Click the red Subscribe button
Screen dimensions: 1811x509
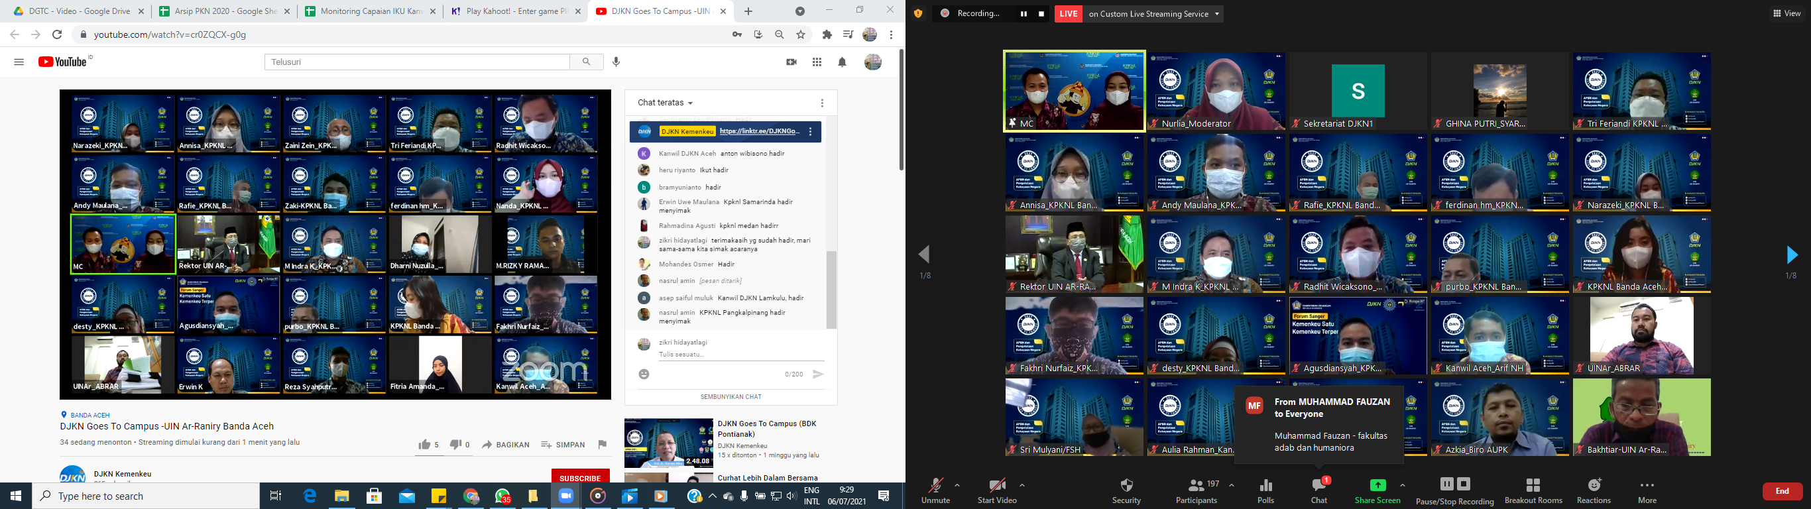[x=580, y=477]
